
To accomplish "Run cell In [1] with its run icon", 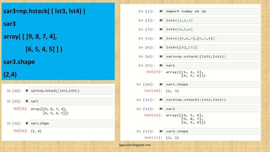I will (x=161, y=11).
